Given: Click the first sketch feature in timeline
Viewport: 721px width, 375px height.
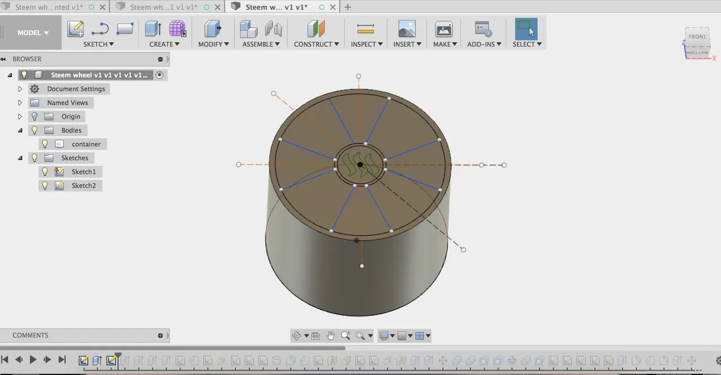Looking at the screenshot, I should (x=83, y=360).
